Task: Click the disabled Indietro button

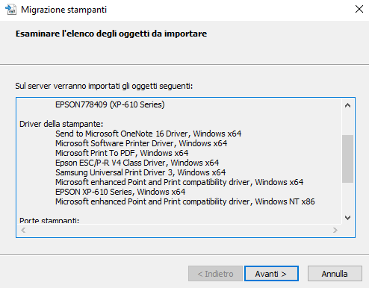Action: 215,274
